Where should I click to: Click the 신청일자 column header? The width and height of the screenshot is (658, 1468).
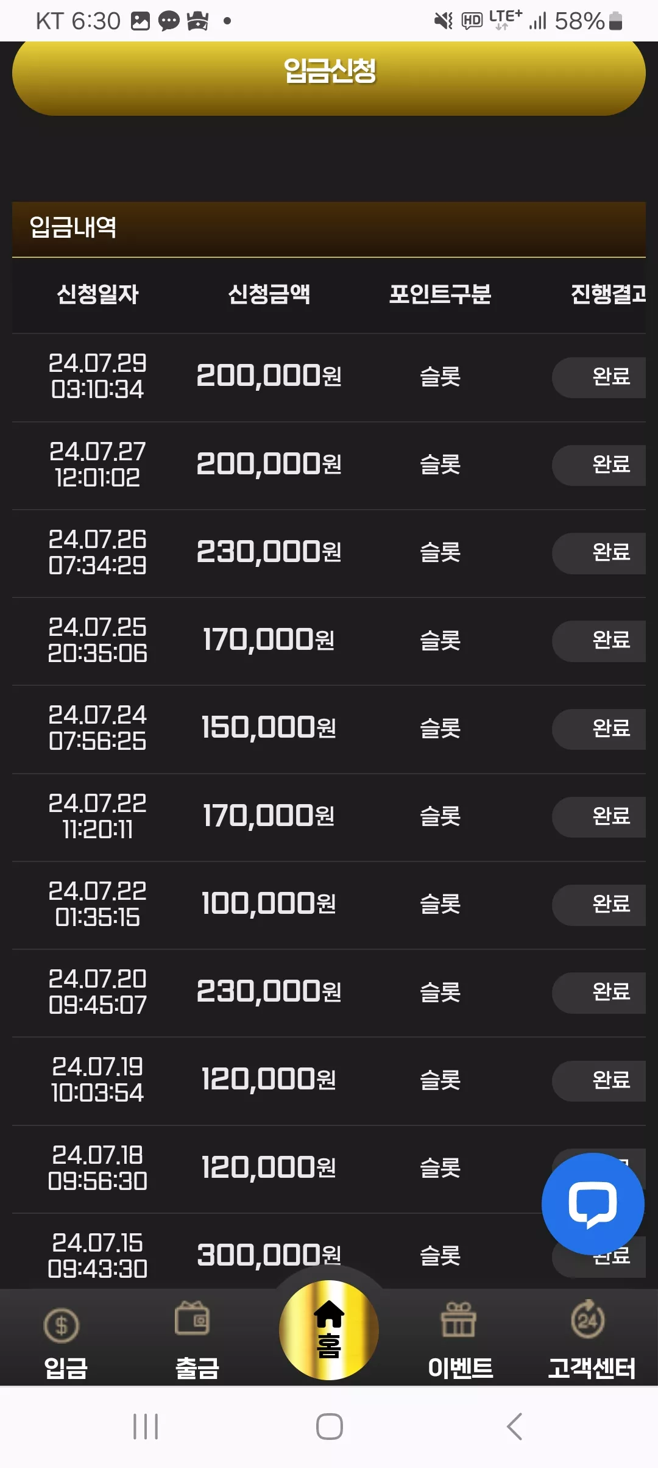coord(97,294)
